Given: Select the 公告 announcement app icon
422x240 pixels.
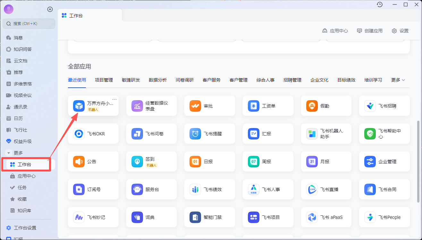Looking at the screenshot, I should pyautogui.click(x=79, y=162).
